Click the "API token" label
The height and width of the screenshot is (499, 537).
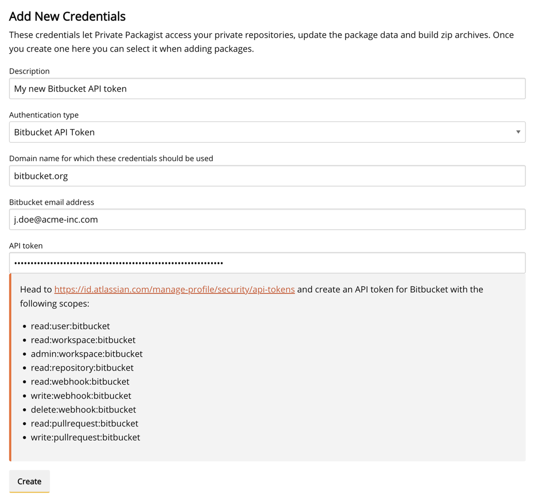tap(26, 245)
